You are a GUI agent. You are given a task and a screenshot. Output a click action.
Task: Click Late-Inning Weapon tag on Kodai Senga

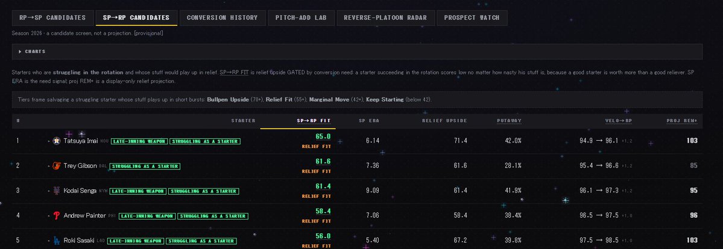pos(138,191)
